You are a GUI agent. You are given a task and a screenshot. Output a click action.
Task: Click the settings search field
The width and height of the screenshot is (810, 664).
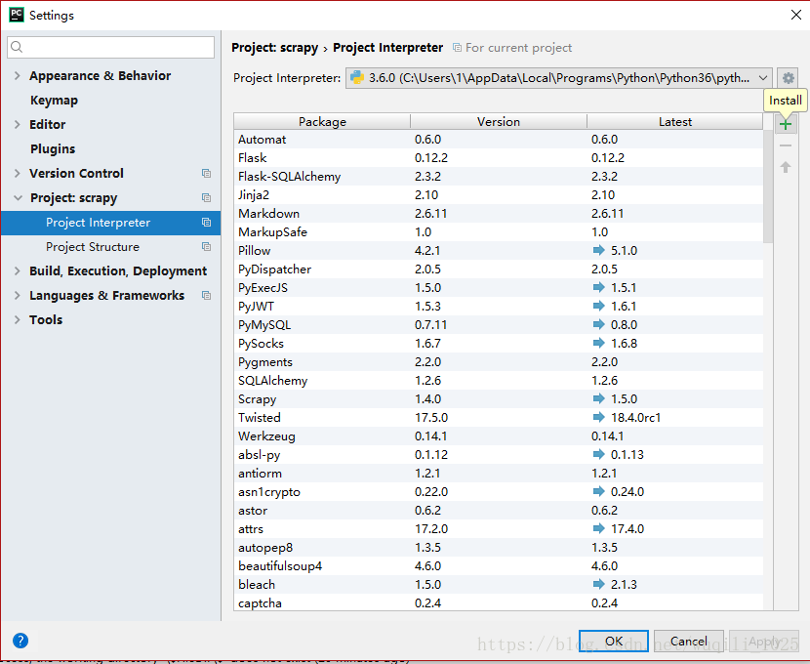pyautogui.click(x=110, y=48)
